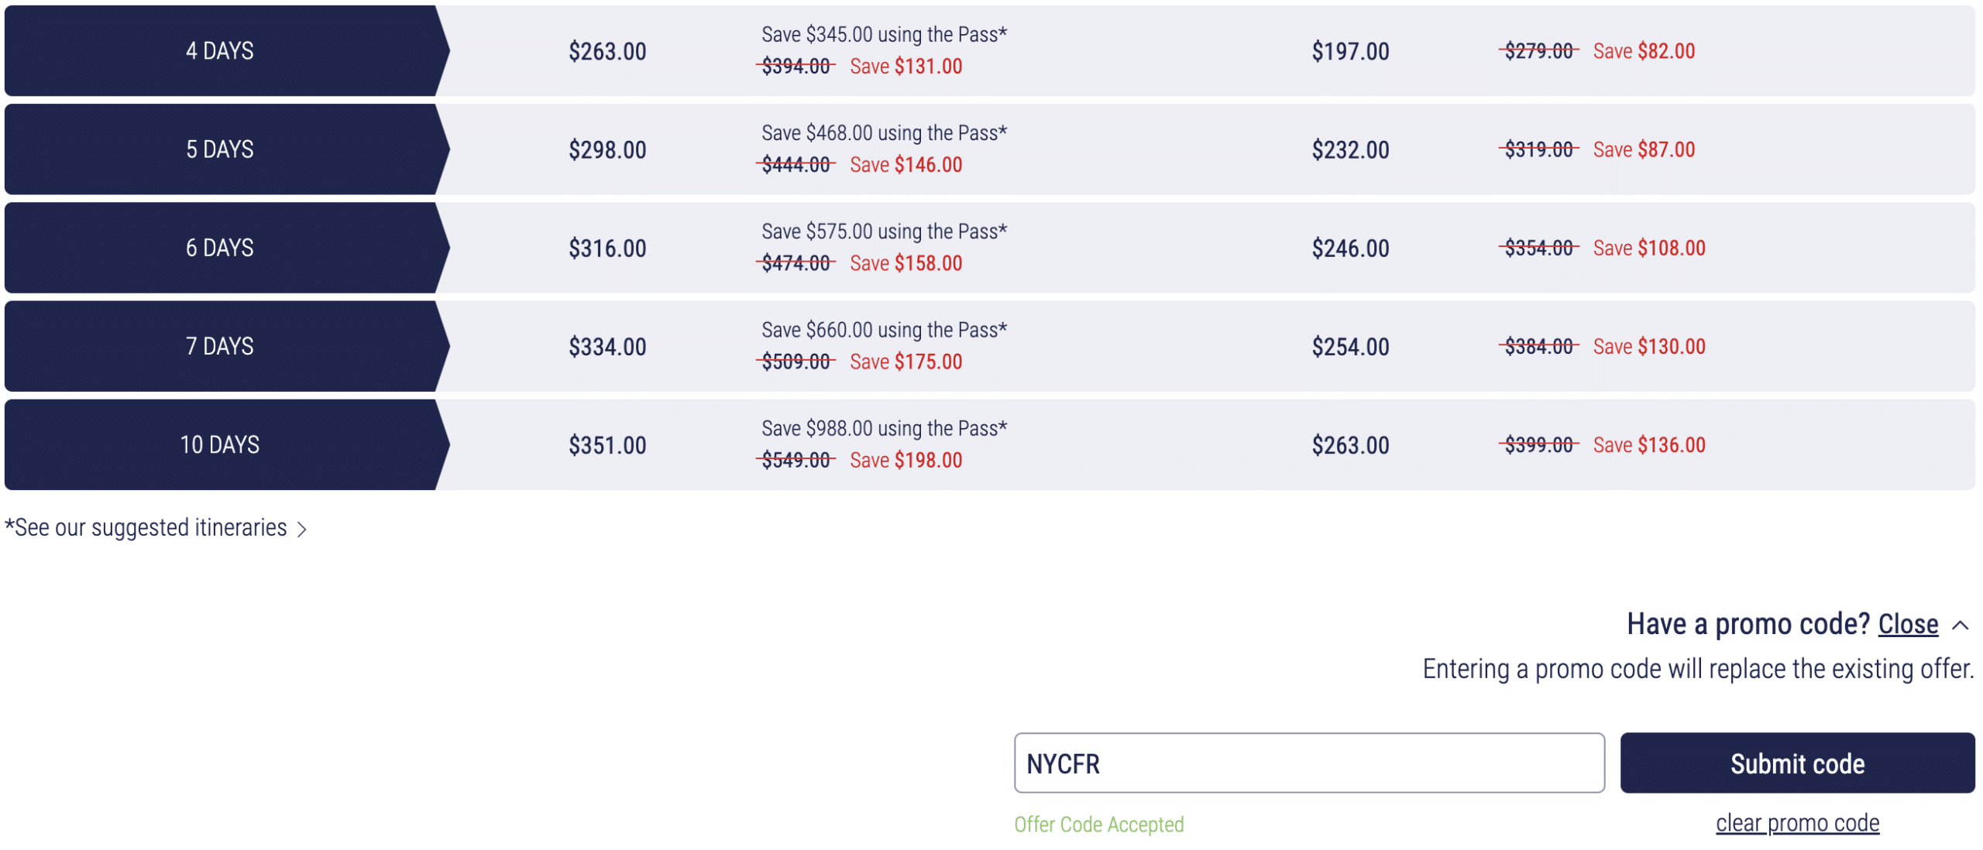
Task: Click the $263.00 4-day adult price
Action: pos(607,51)
